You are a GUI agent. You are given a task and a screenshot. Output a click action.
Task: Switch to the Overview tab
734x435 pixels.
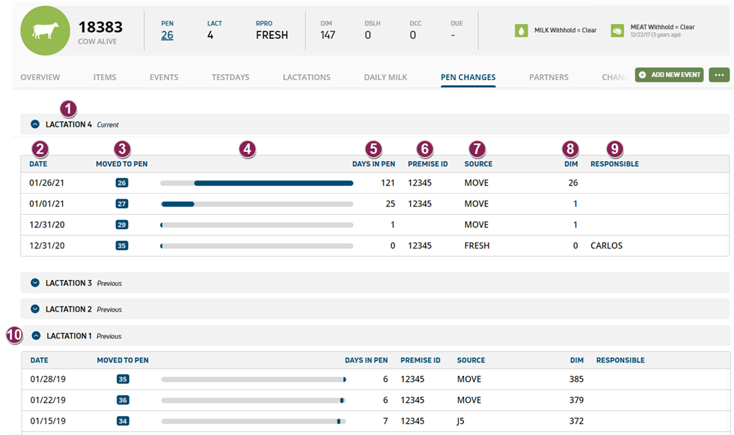(x=40, y=77)
